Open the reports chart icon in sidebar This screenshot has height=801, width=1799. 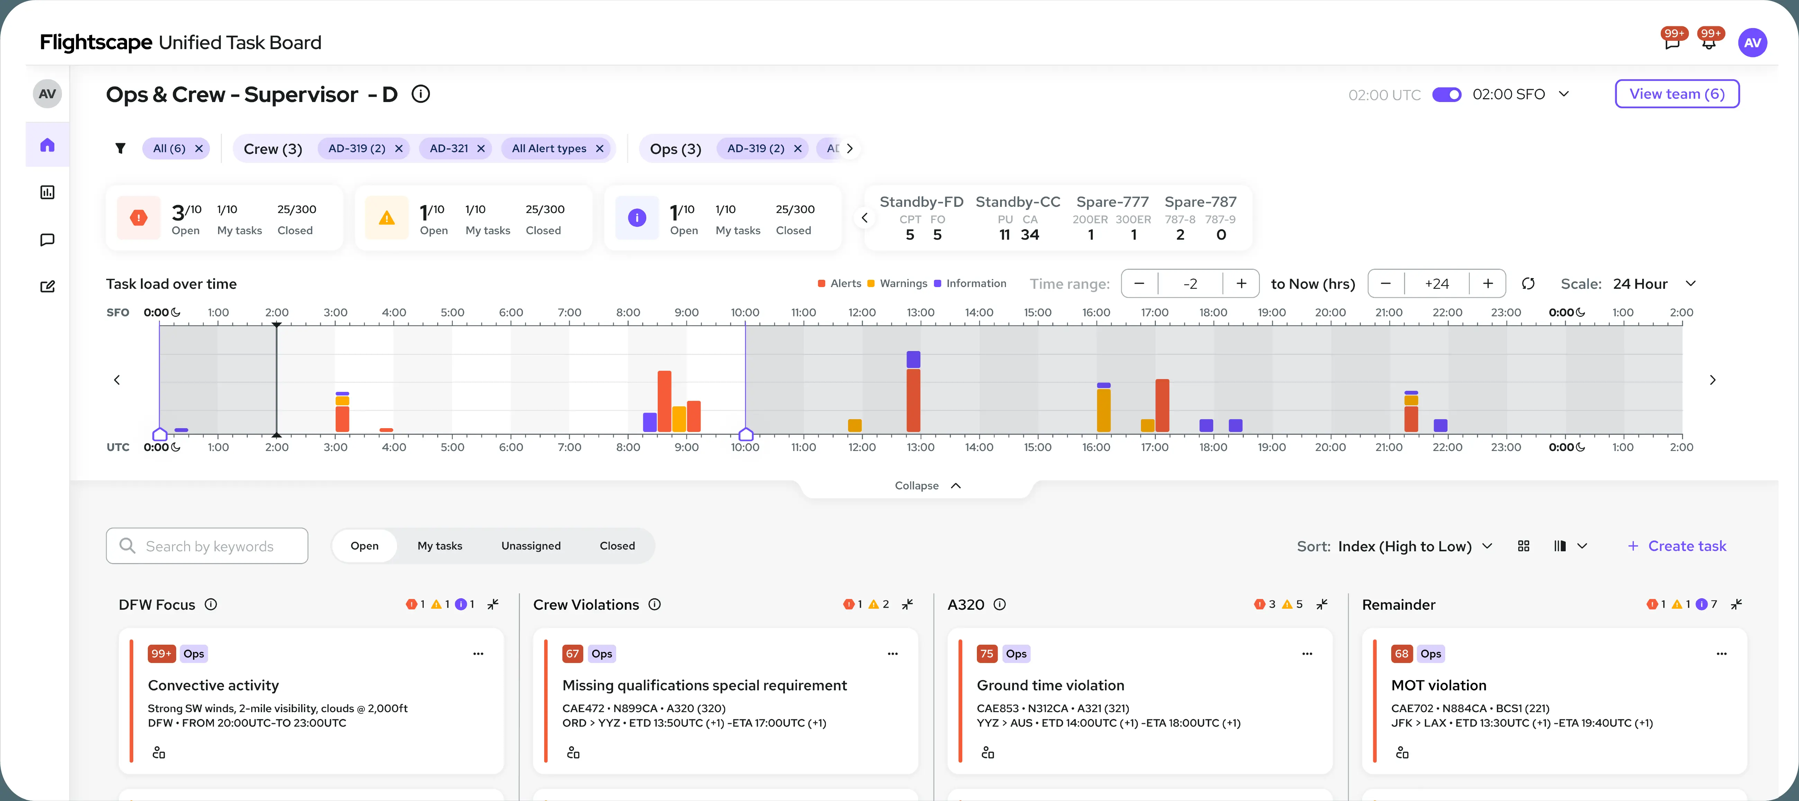pyautogui.click(x=47, y=193)
